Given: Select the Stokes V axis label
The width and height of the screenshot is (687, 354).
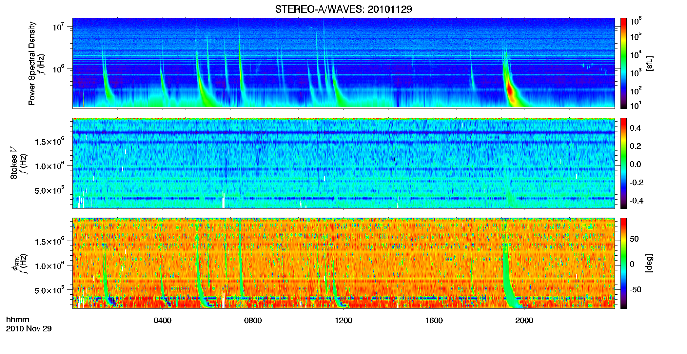Looking at the screenshot, I should pos(14,163).
